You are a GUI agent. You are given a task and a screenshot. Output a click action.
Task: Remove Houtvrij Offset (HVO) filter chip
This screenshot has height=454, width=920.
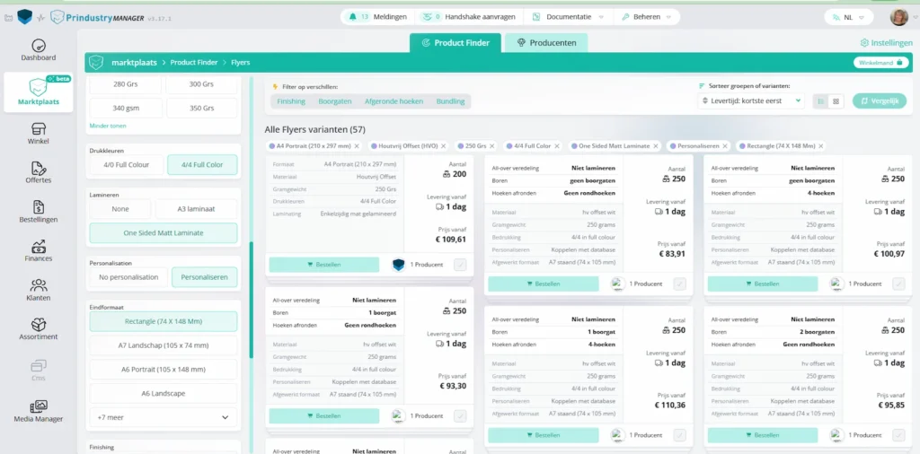tap(444, 146)
